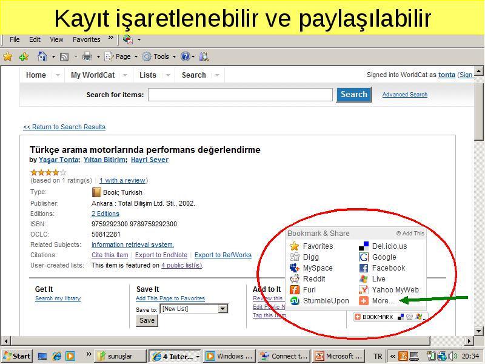
Task: Open the Edit menu
Action: point(35,39)
